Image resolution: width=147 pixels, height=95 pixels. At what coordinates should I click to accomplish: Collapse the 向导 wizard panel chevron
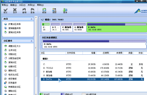coord(32,19)
